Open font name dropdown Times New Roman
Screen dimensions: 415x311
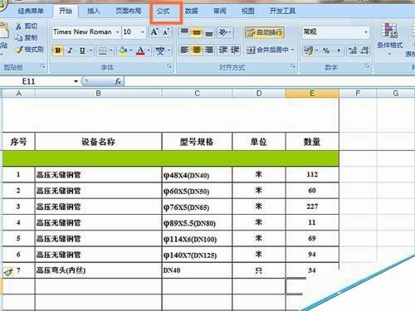click(118, 32)
